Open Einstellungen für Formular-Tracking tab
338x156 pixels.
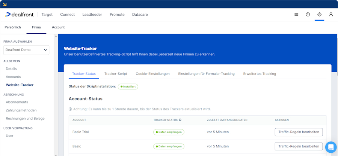pos(206,74)
